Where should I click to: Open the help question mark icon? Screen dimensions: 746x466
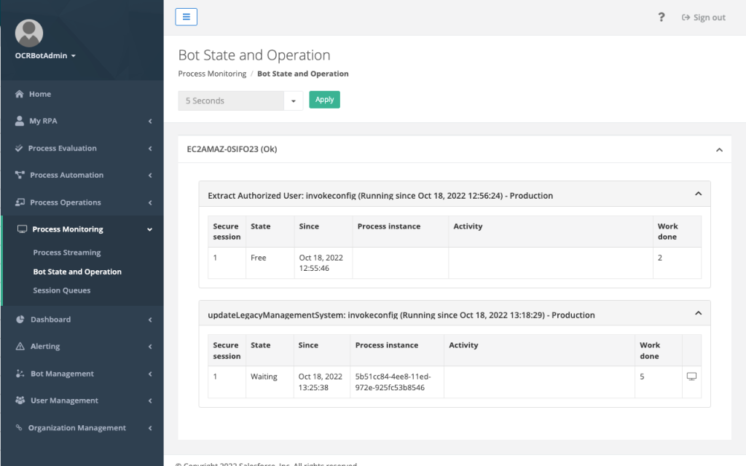(x=661, y=17)
